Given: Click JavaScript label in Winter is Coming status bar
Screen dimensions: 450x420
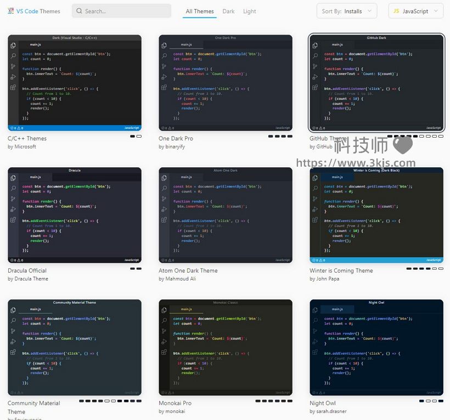Looking at the screenshot, I should point(434,260).
